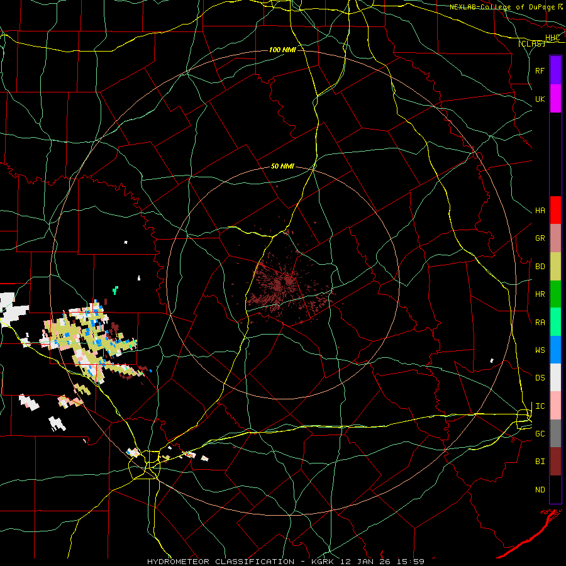Click the RF legend label

pos(540,70)
